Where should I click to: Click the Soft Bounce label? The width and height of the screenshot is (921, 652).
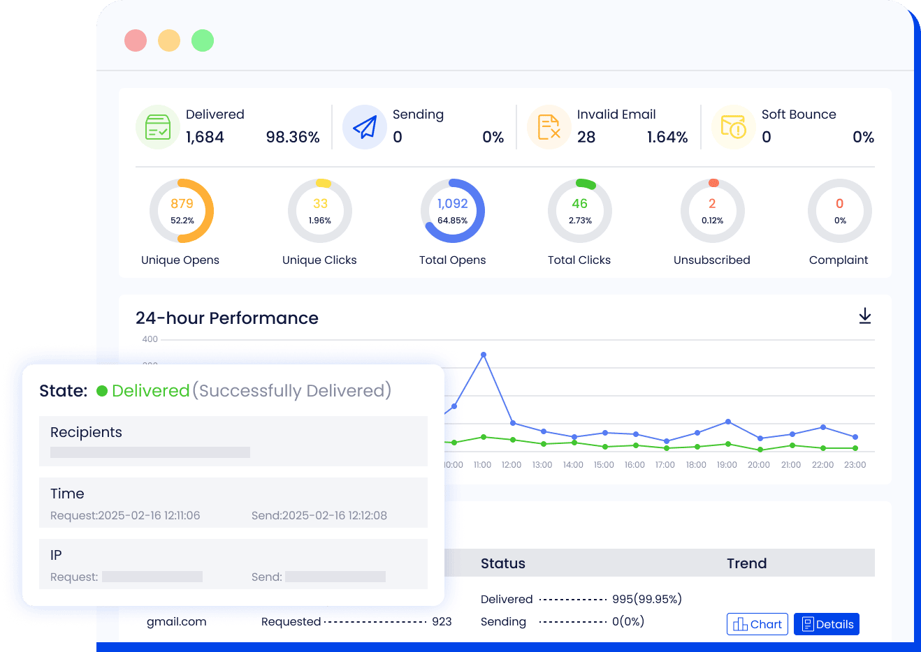pos(799,114)
